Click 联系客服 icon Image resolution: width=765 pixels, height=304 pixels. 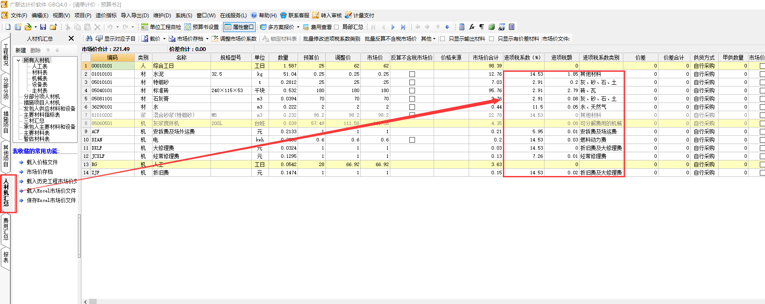coord(284,15)
